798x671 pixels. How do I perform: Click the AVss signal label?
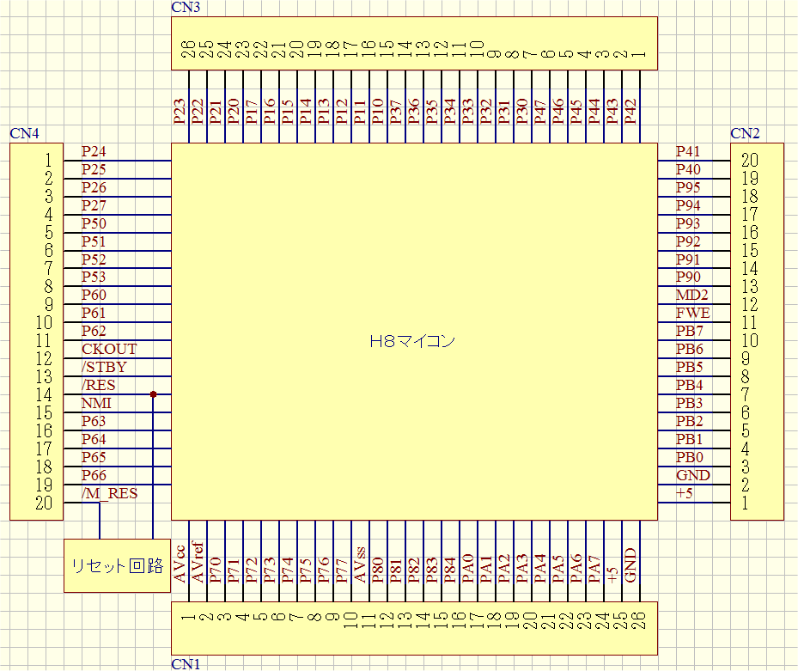[x=360, y=564]
